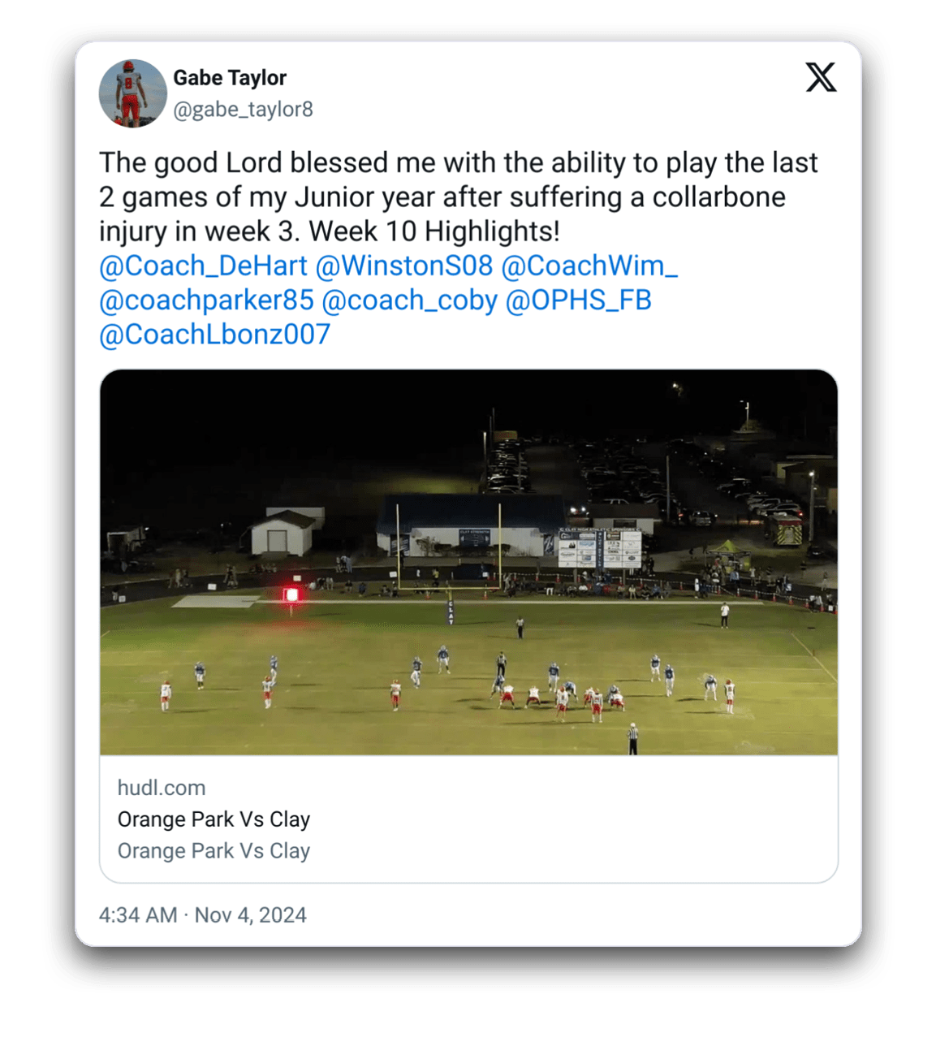The height and width of the screenshot is (1046, 936).
Task: Open the @gabe_taylor8 handle
Action: (x=243, y=110)
